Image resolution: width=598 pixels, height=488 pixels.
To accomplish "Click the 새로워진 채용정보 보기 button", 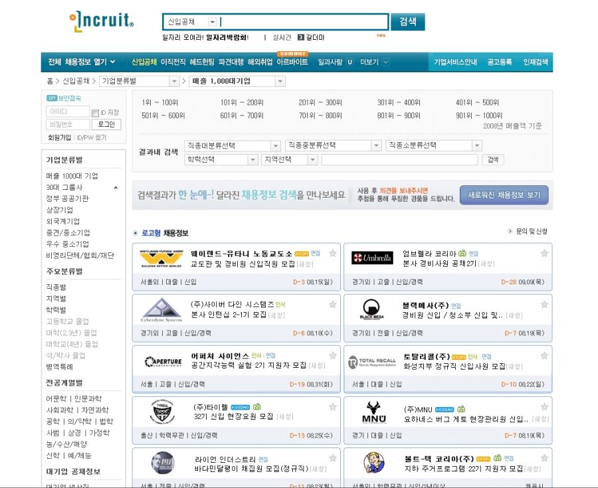I will [x=504, y=195].
